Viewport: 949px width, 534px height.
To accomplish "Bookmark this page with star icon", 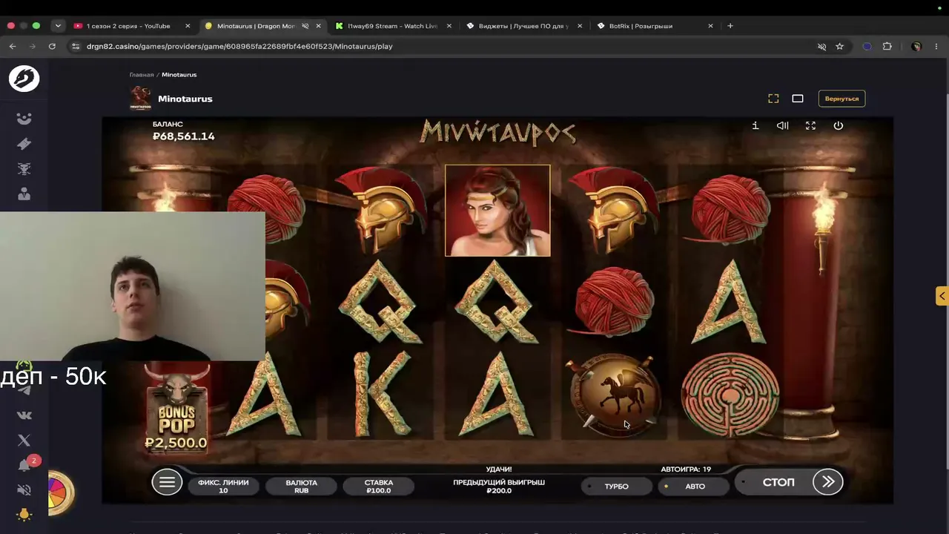I will [840, 46].
